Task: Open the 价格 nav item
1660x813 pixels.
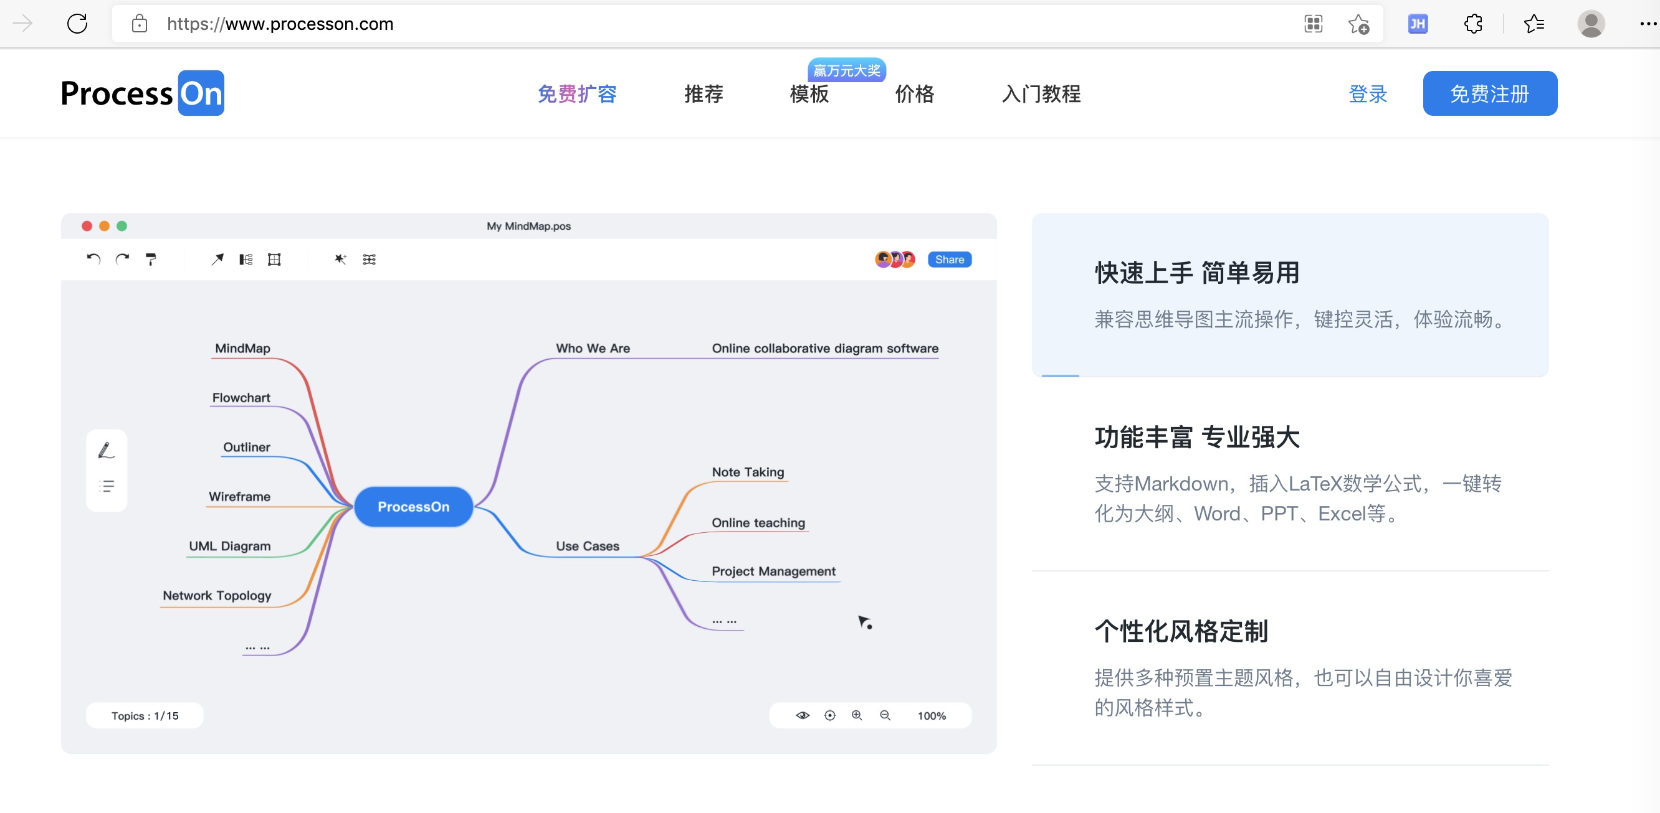Action: pyautogui.click(x=914, y=94)
